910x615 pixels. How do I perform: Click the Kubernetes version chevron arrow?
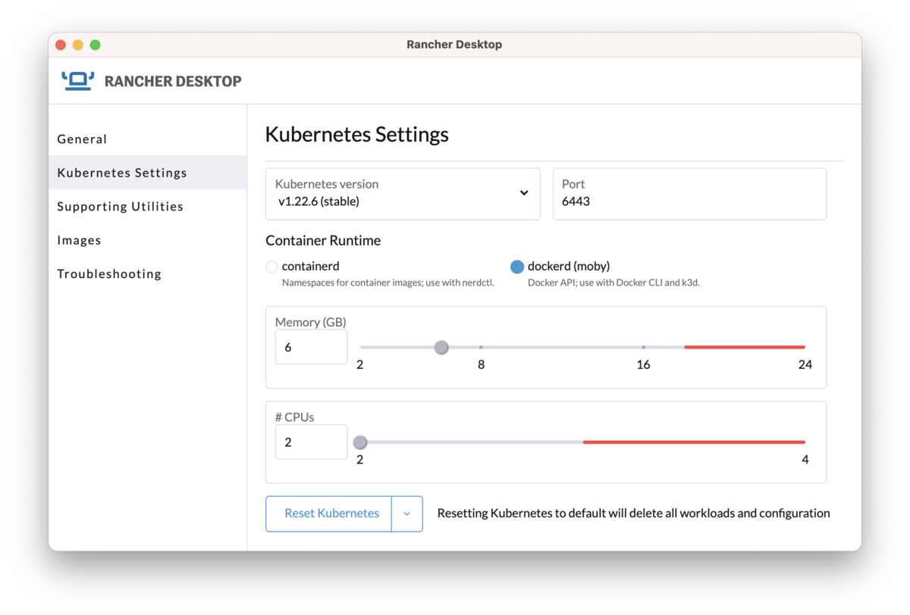[x=524, y=193]
